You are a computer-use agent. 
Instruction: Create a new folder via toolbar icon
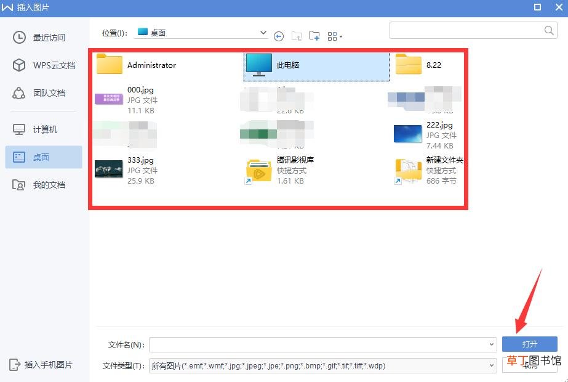click(314, 36)
